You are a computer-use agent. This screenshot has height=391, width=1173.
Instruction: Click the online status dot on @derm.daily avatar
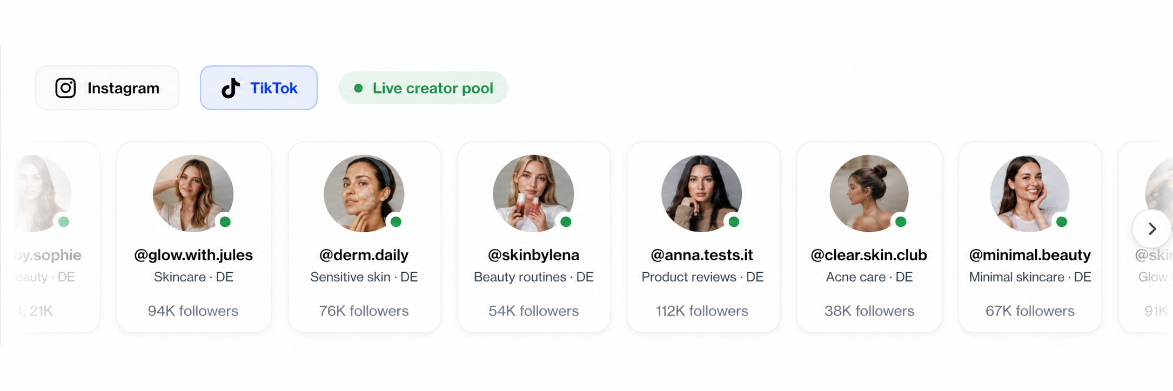(396, 221)
